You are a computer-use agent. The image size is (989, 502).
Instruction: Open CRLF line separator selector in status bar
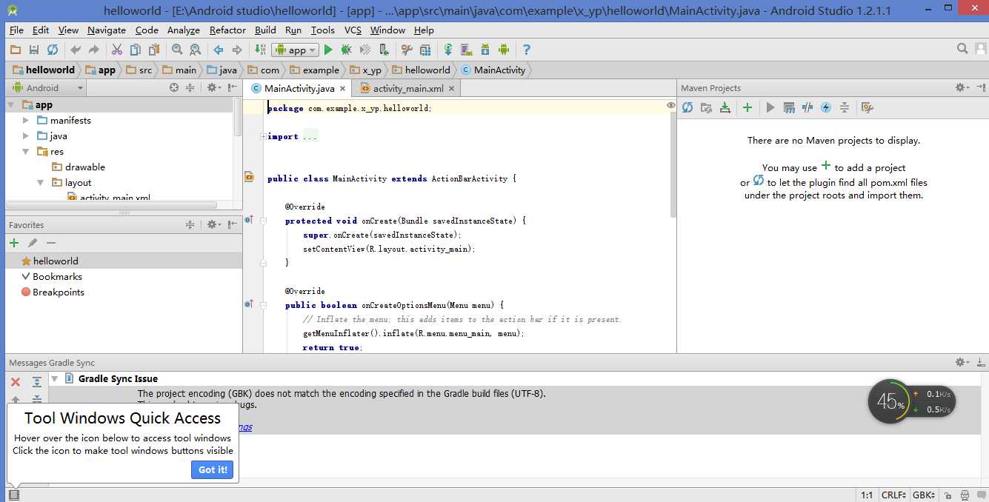[893, 495]
